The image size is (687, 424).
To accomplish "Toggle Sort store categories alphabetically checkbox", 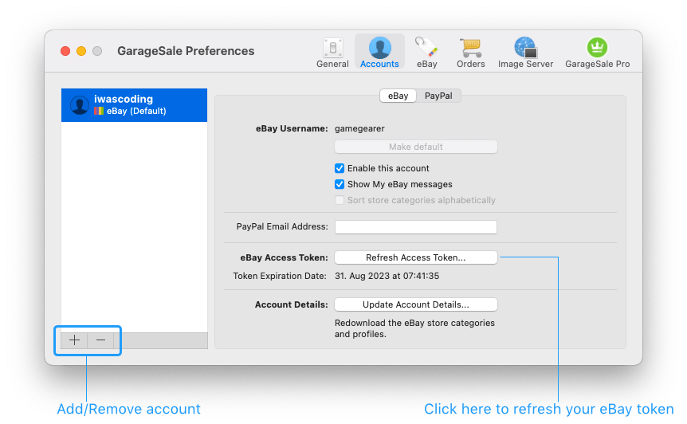I will click(x=340, y=200).
